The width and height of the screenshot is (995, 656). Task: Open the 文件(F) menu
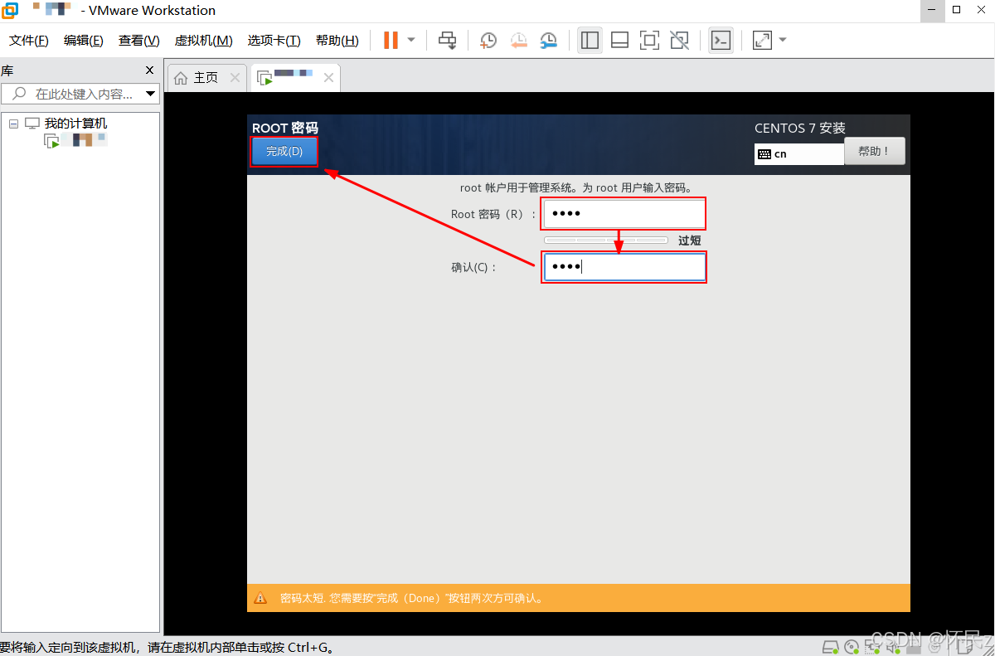[x=29, y=41]
